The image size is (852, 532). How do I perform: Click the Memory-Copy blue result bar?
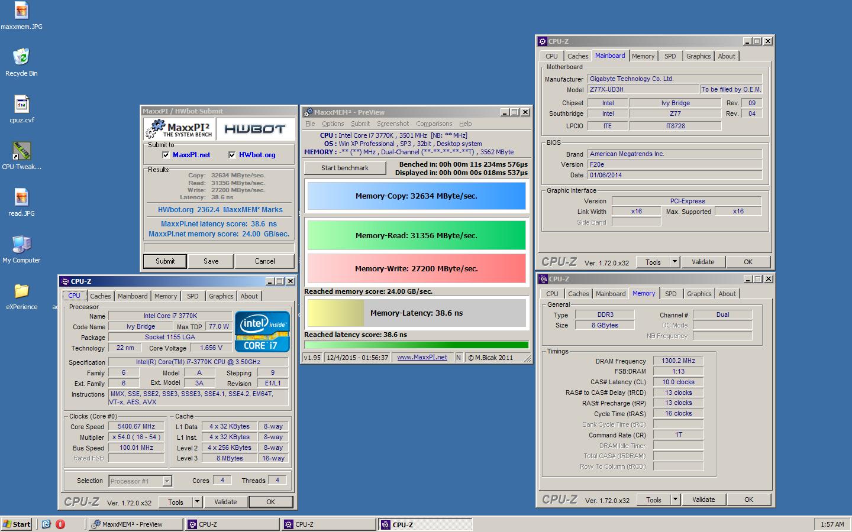[x=416, y=196]
